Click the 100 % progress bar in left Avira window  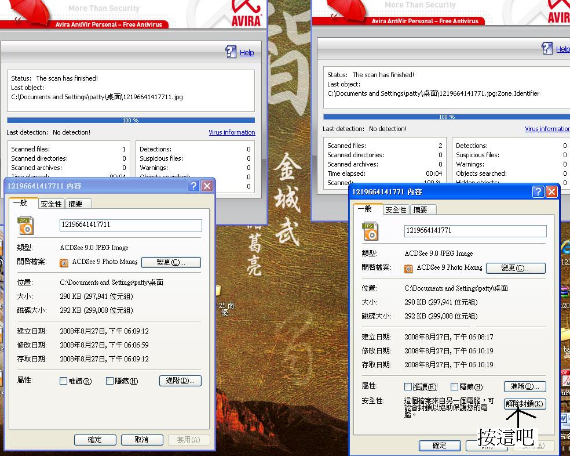click(x=131, y=120)
